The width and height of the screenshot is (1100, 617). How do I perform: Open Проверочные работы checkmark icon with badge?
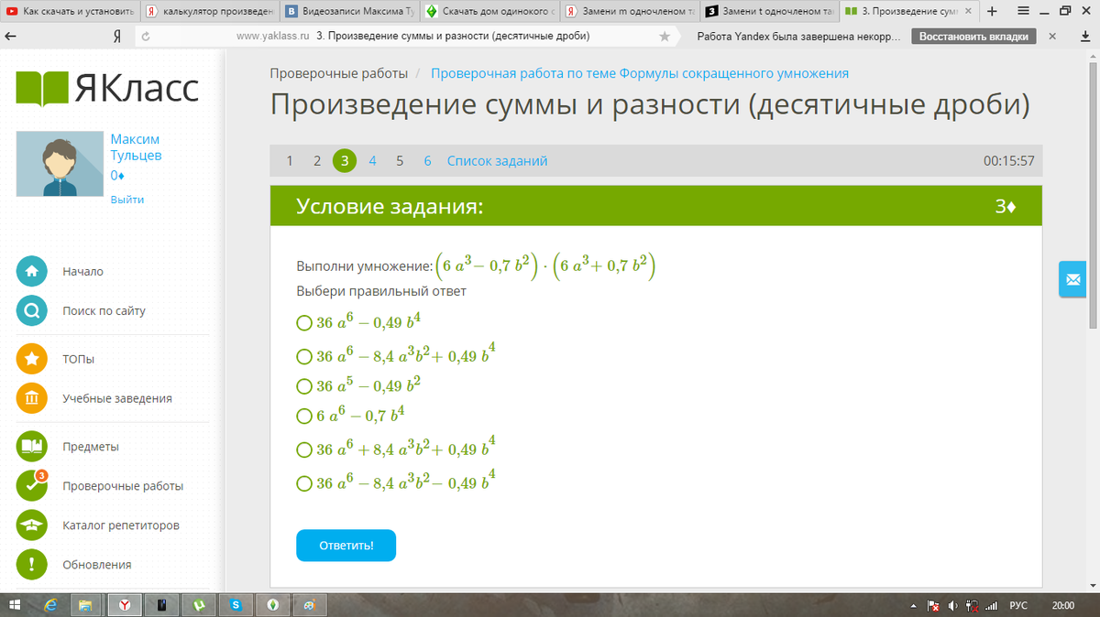[32, 486]
